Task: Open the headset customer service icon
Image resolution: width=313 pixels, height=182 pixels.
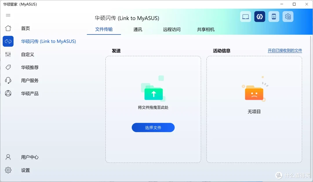Action: (8, 80)
